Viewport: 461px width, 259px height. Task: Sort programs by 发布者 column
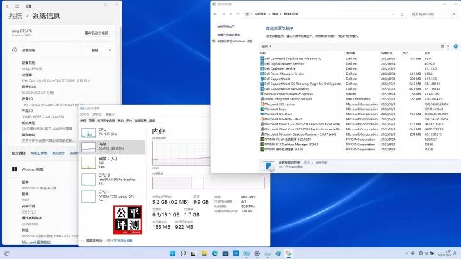(x=350, y=53)
